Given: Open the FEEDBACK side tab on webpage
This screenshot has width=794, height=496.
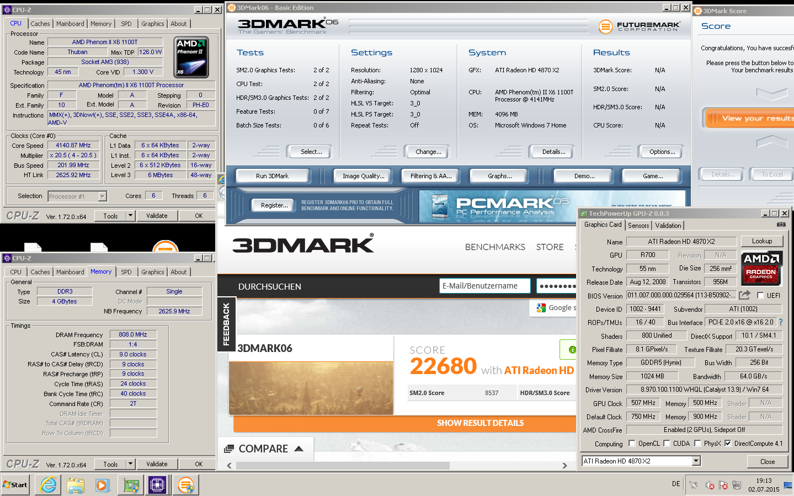Looking at the screenshot, I should coord(226,324).
